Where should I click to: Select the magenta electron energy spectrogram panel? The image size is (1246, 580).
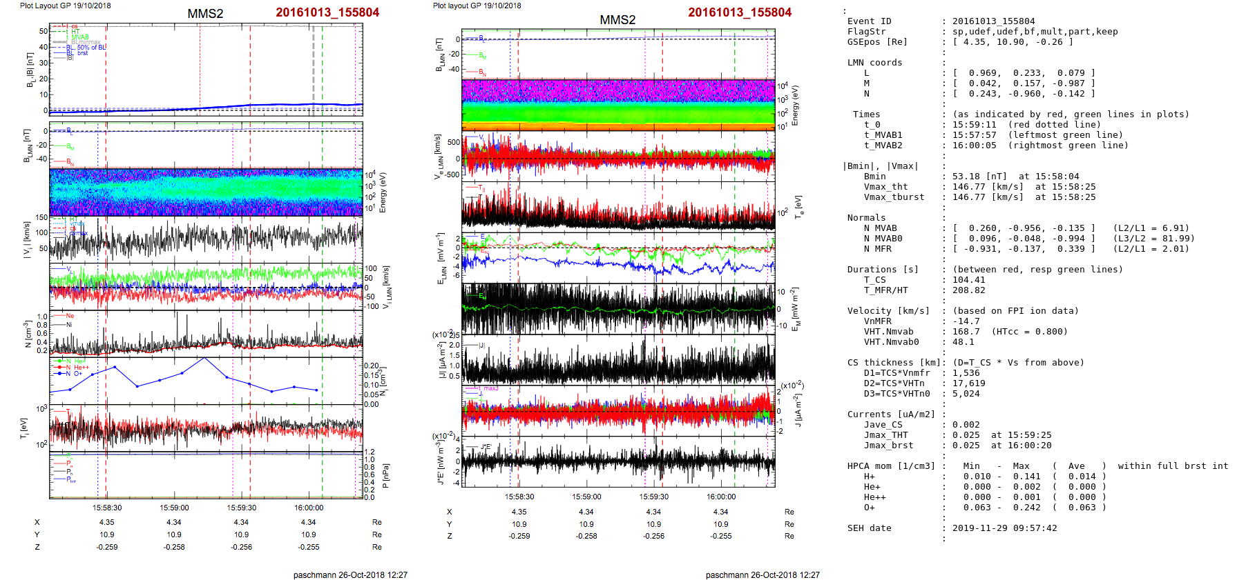tap(618, 104)
